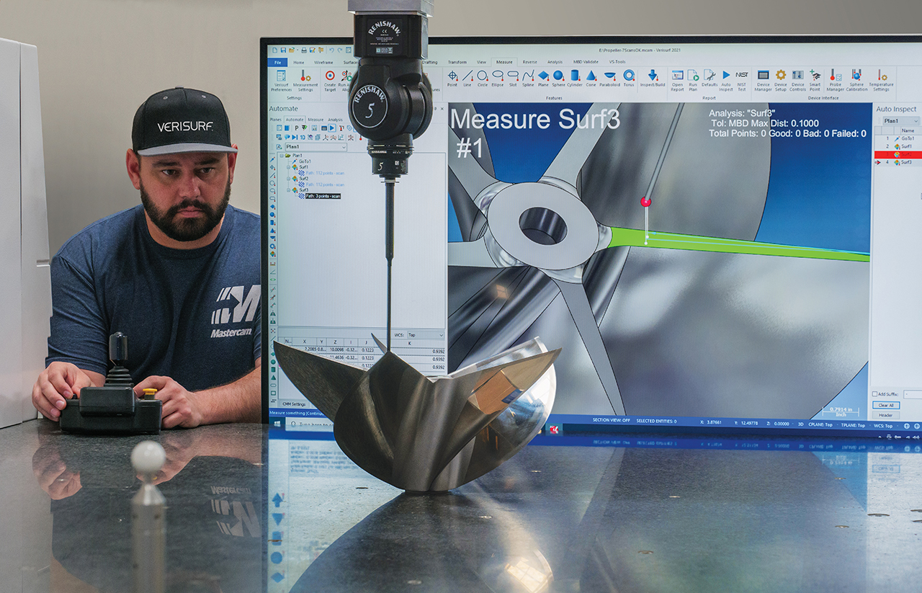Viewport: 922px width, 593px height.
Task: Open the Probe Manager
Action: click(x=836, y=80)
